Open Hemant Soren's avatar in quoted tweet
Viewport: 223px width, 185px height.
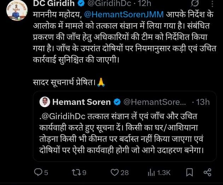tap(45, 102)
